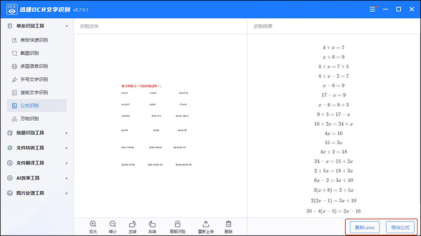The height and width of the screenshot is (236, 421).
Task: Click the uploaded equation worksheet image
Action: 157,125
